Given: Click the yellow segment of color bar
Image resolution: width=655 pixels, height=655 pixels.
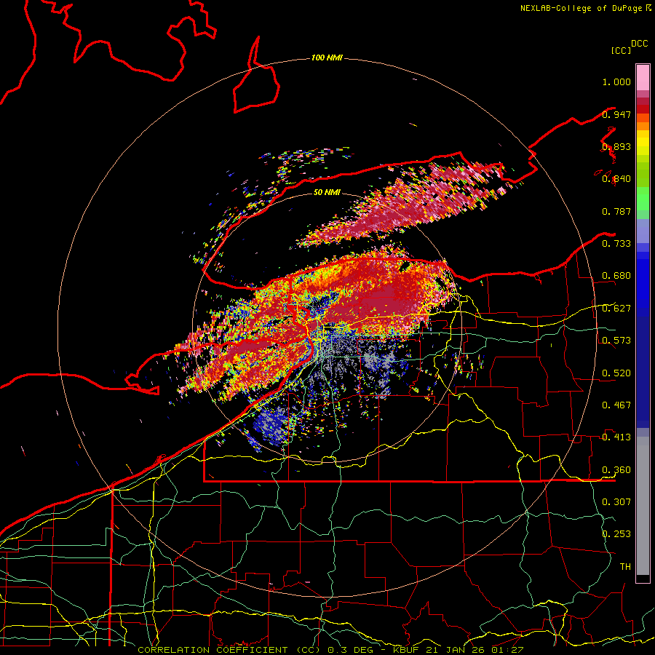Looking at the screenshot, I should [643, 143].
